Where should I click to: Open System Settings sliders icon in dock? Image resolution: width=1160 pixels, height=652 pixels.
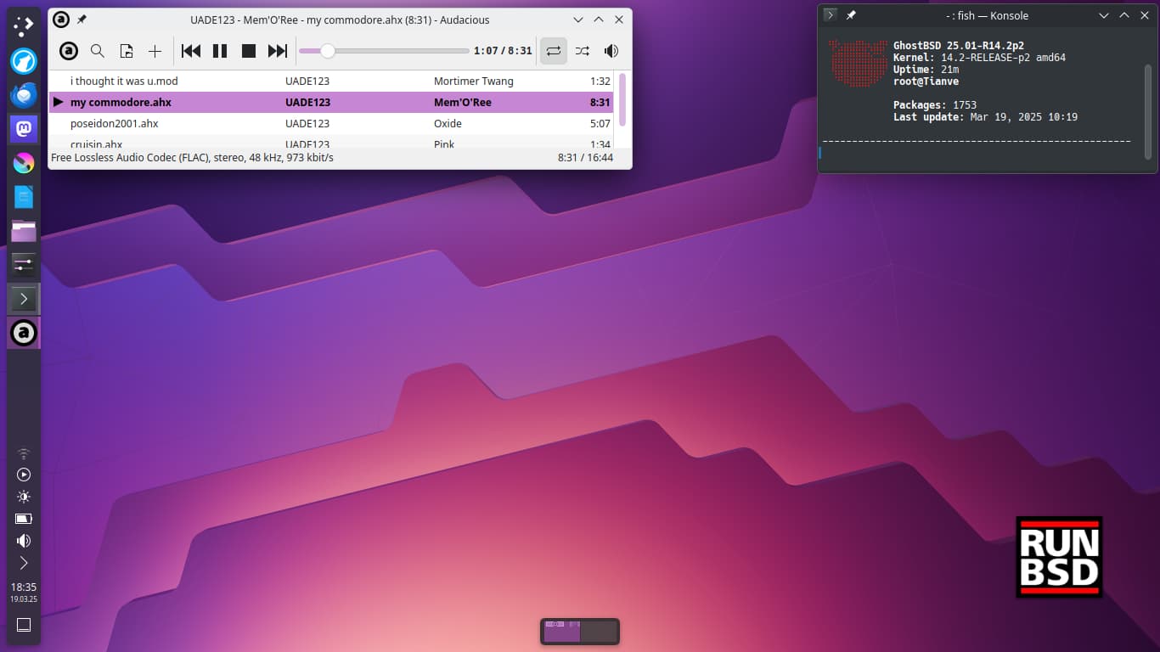(24, 265)
